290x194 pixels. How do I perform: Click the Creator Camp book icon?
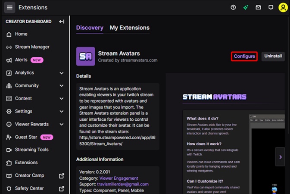[9, 175]
